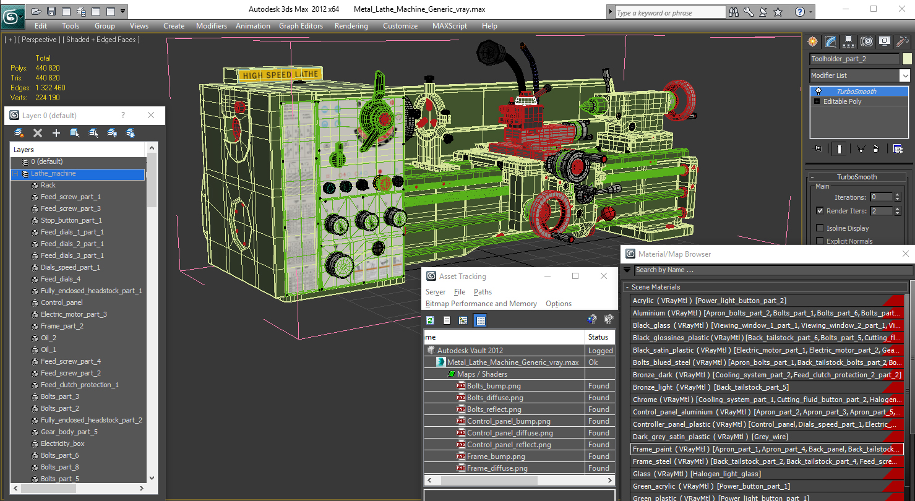Open the Utilities hammer panel tab
This screenshot has height=501, width=915.
[903, 41]
